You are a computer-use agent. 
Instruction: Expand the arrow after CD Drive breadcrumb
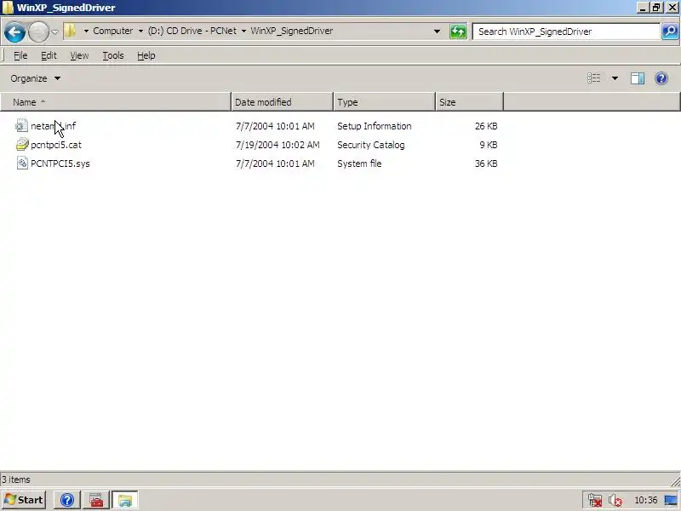[x=243, y=31]
